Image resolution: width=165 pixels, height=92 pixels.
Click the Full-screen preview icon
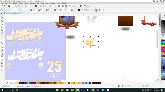(x=59, y=6)
